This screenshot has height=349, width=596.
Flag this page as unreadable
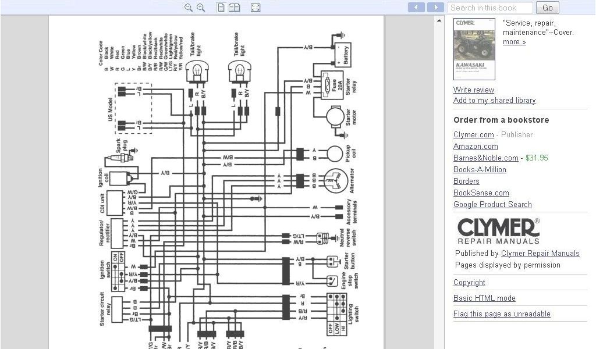coord(502,314)
